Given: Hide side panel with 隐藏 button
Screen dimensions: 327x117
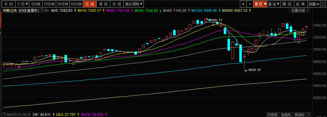Looking at the screenshot, I should pos(314,4).
